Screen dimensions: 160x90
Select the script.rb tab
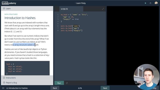pos(71,9)
